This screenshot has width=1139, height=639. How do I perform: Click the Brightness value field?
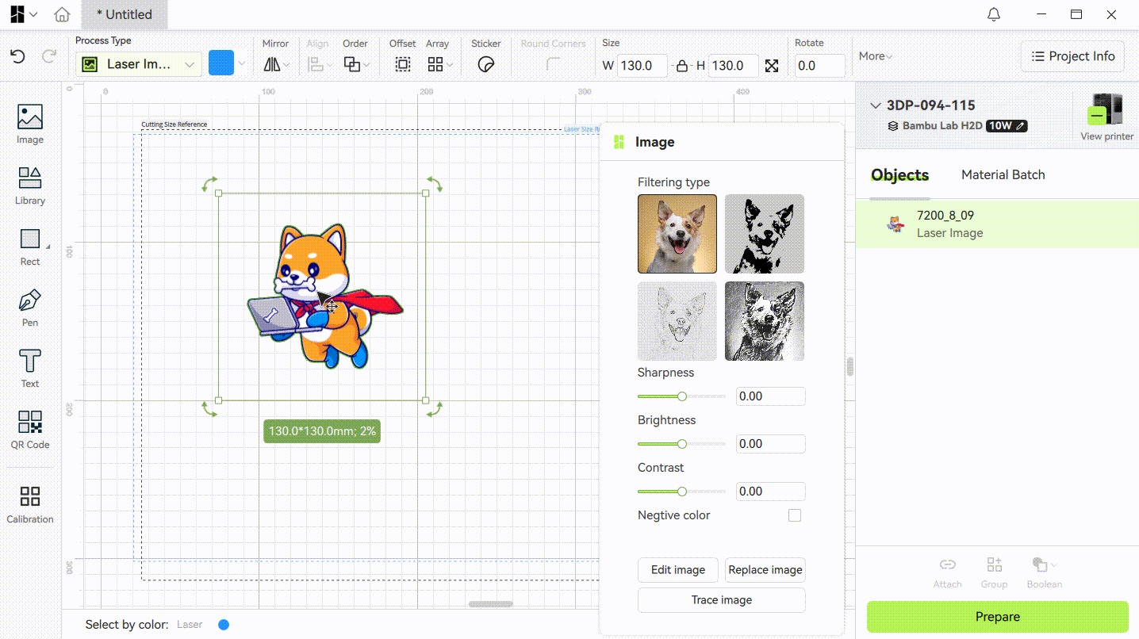tap(771, 444)
